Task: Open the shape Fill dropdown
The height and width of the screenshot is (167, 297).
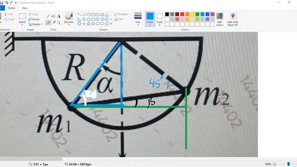Action: point(119,19)
